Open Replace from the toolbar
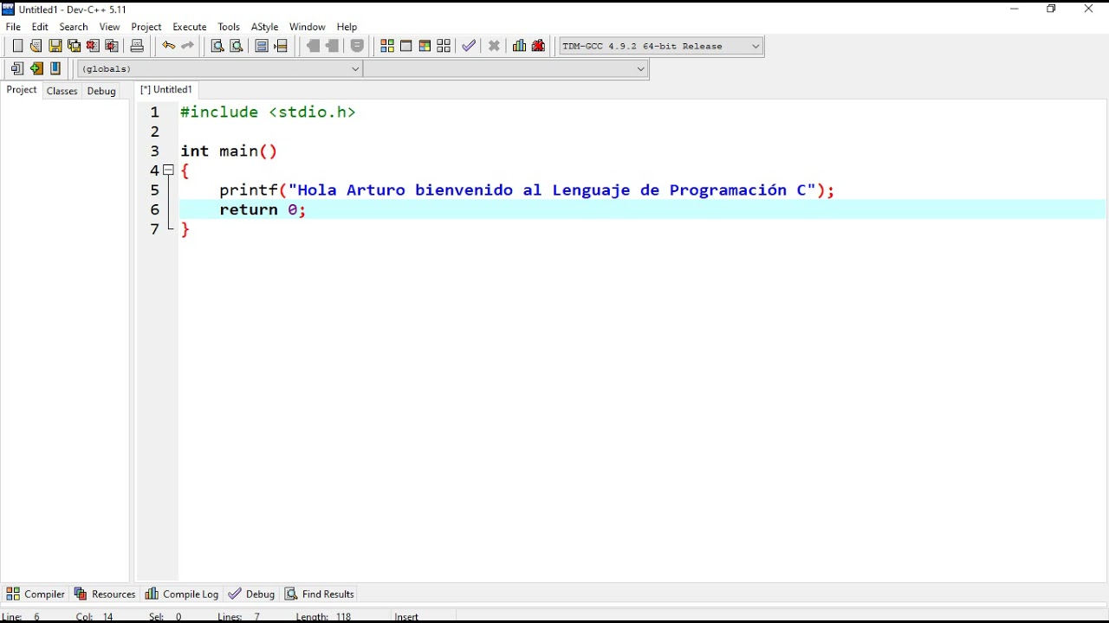 [237, 46]
